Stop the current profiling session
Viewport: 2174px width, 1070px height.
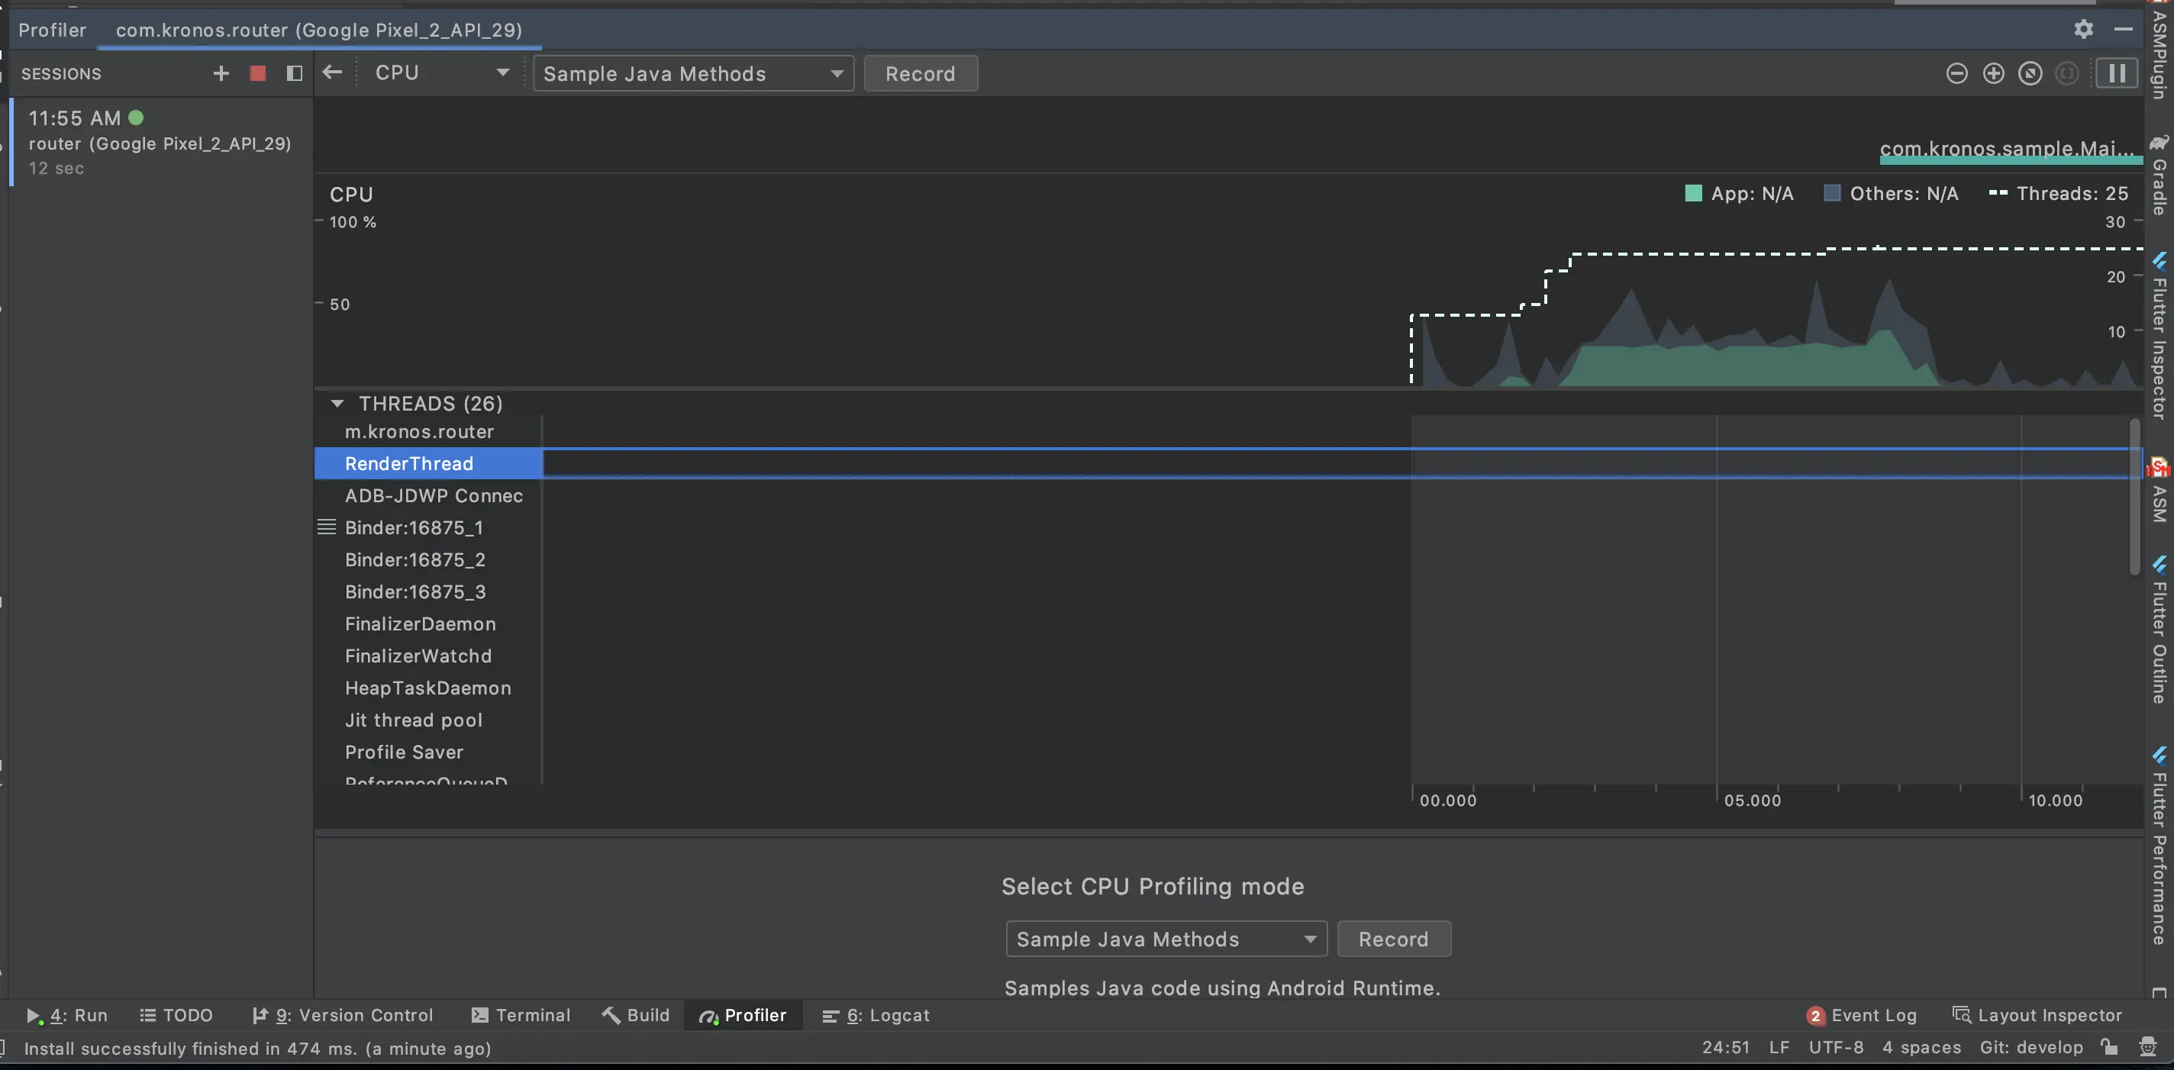(258, 73)
